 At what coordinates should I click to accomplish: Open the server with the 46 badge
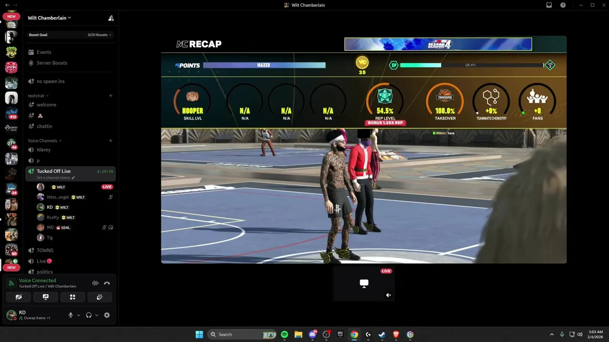11,143
